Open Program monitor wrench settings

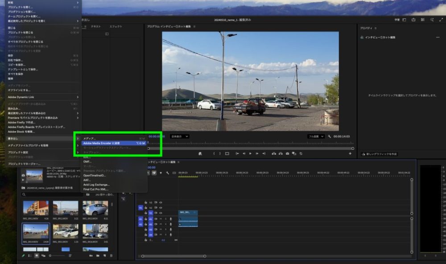click(x=329, y=136)
